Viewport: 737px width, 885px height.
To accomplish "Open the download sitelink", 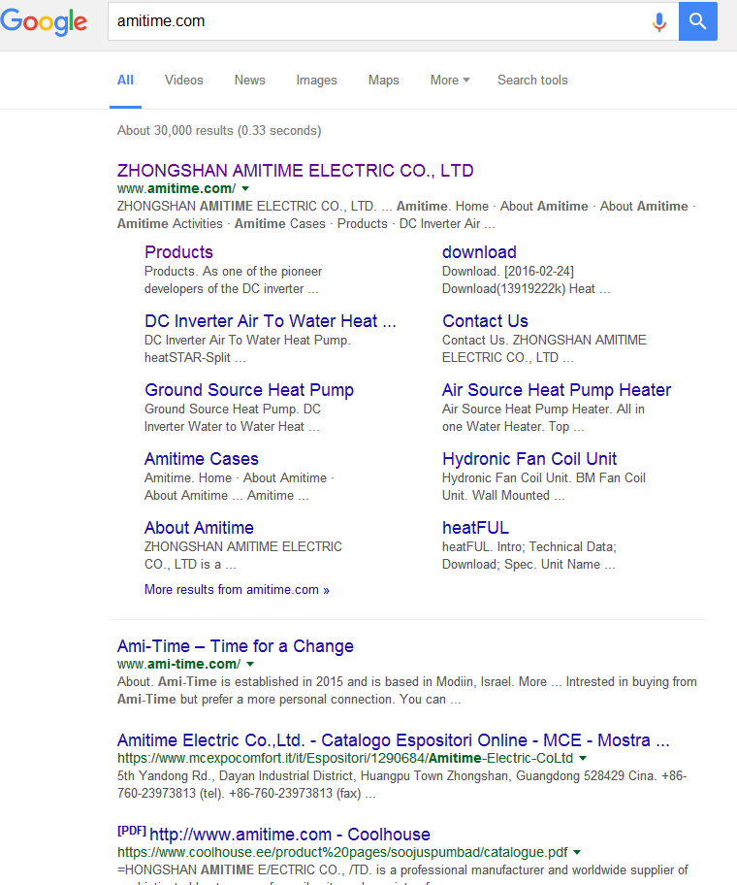I will [x=479, y=252].
